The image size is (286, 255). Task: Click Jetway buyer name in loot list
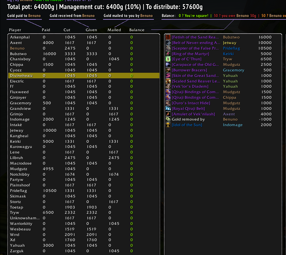point(230,43)
